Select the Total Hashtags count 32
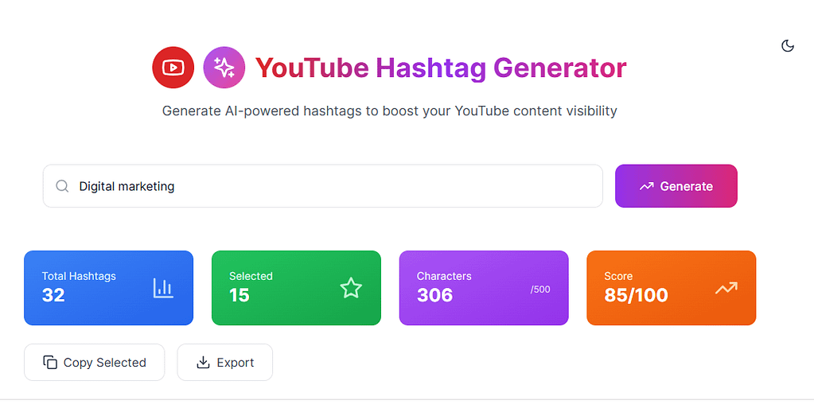Image resolution: width=814 pixels, height=408 pixels. (x=53, y=295)
